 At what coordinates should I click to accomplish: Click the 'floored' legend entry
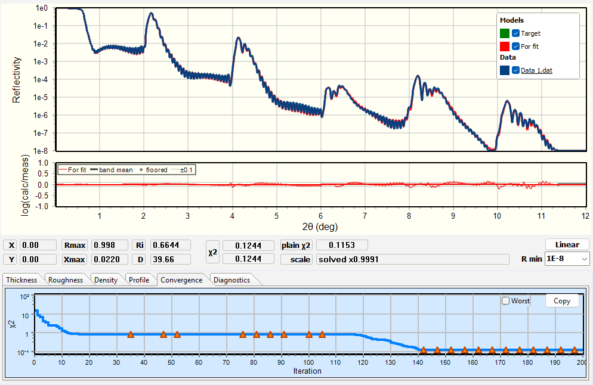(x=153, y=170)
